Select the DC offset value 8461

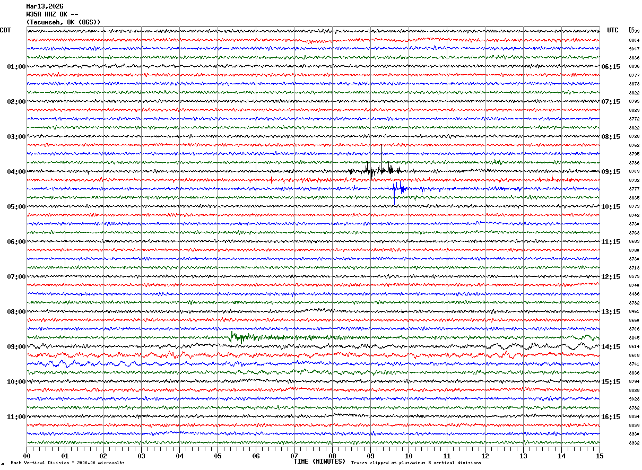634,312
